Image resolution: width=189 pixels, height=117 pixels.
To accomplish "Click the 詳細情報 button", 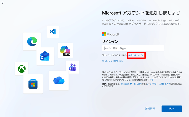I will tap(150, 108).
